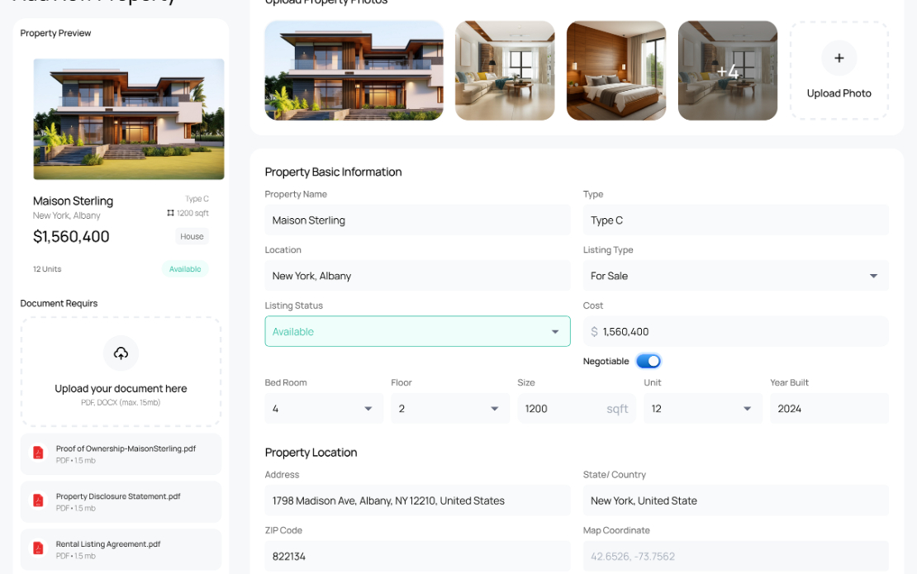Click the PDF icon for Property Disclosure Statement
This screenshot has height=574, width=917.
click(x=38, y=501)
